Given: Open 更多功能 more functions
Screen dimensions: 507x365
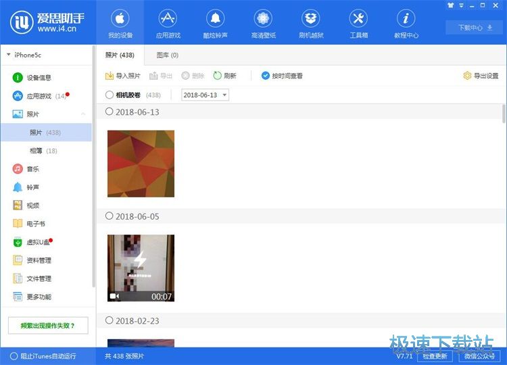Looking at the screenshot, I should pyautogui.click(x=32, y=297).
